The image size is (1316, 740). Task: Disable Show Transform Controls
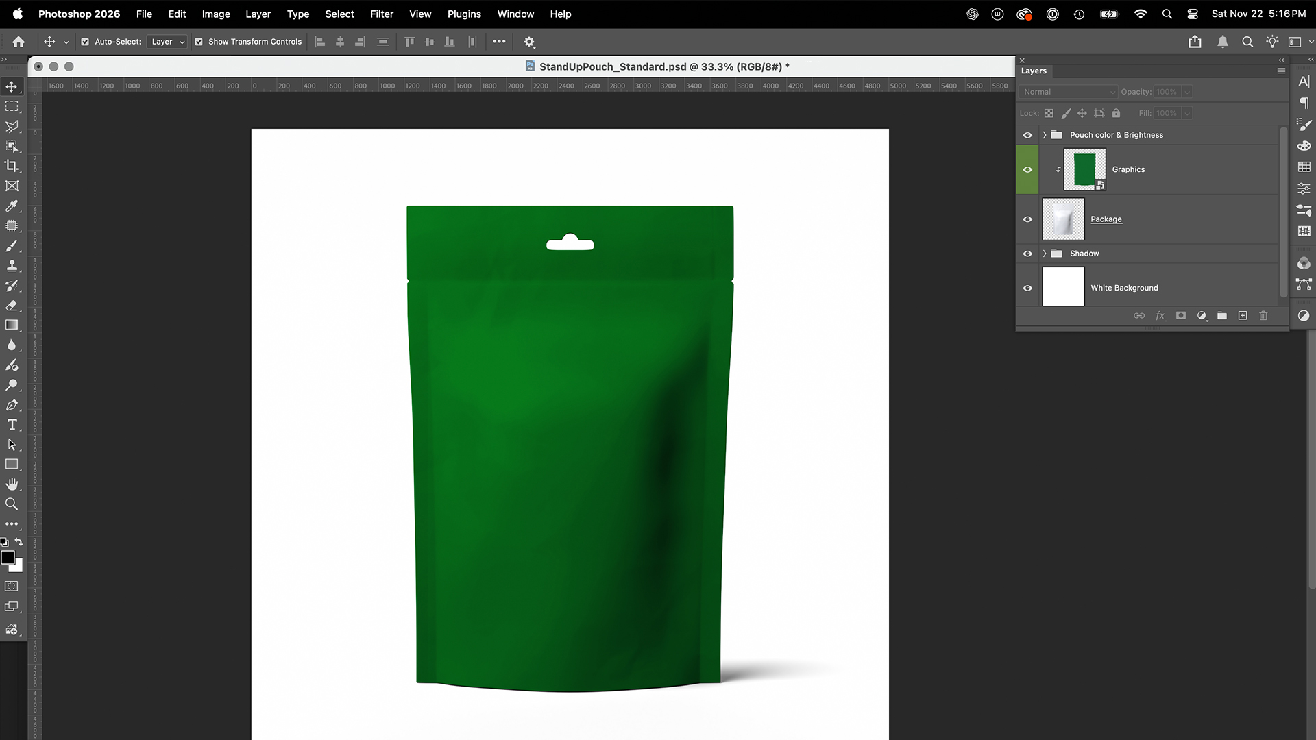(199, 41)
